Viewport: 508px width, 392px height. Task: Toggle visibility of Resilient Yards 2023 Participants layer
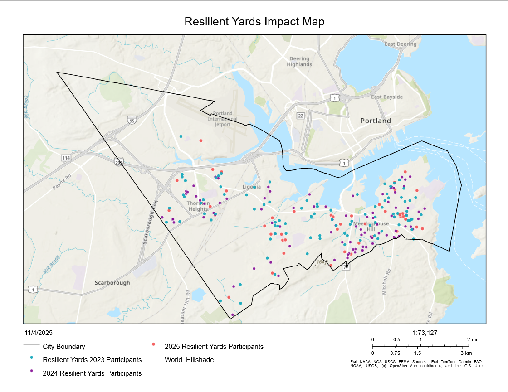(93, 360)
